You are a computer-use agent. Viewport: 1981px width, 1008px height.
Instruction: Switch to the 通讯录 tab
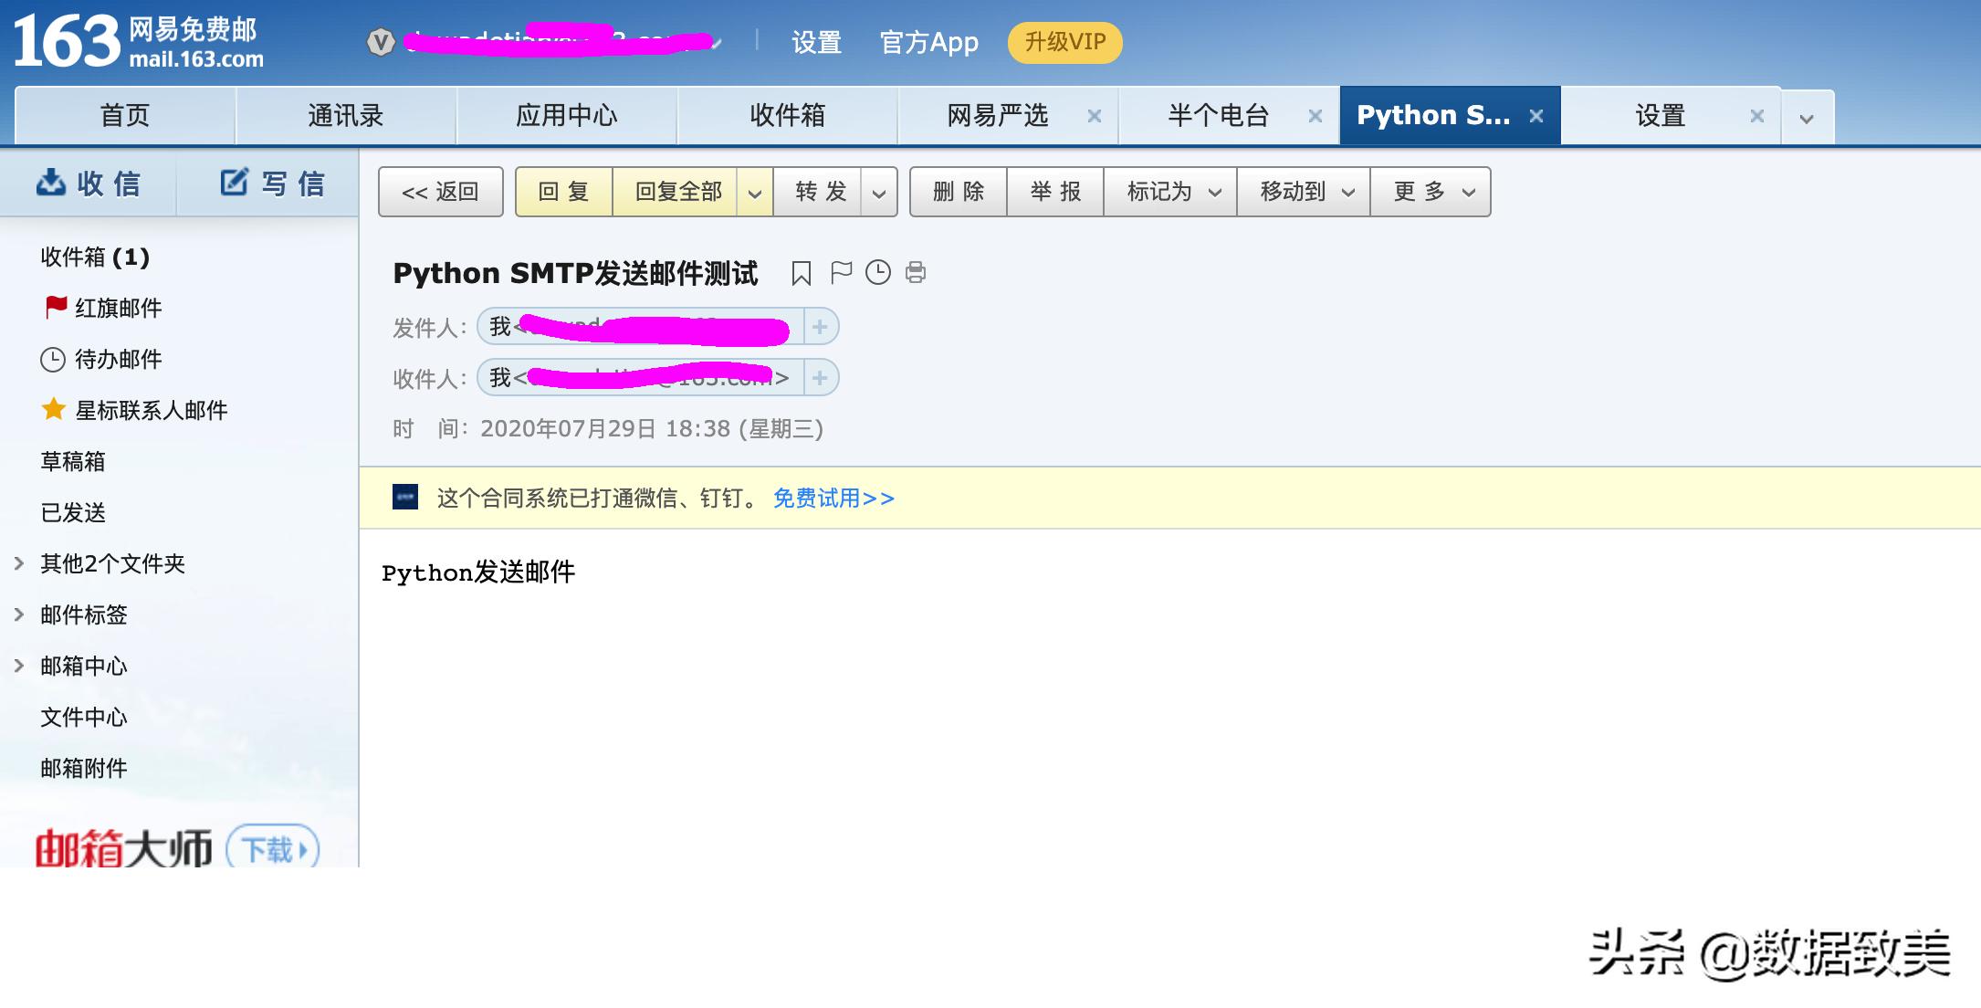tap(345, 115)
